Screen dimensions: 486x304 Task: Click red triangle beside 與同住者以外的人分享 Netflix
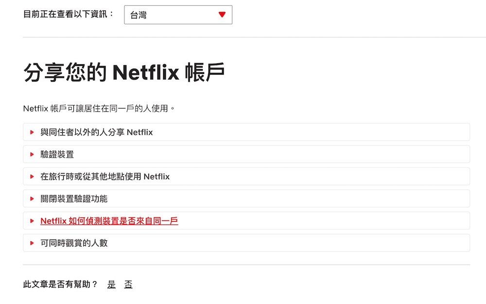click(32, 132)
